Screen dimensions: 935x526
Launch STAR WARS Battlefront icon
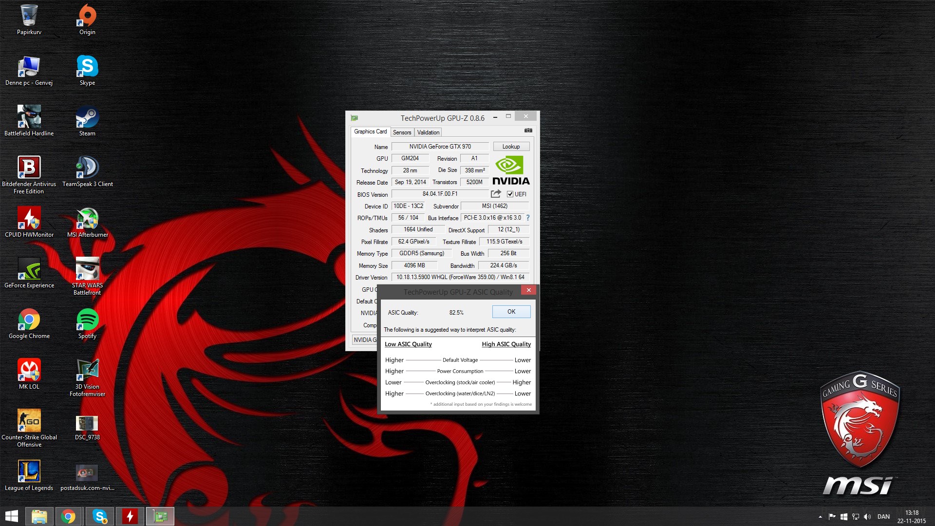(88, 276)
